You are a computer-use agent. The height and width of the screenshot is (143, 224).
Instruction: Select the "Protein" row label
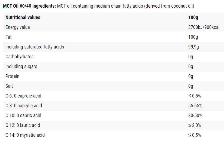(x=12, y=76)
